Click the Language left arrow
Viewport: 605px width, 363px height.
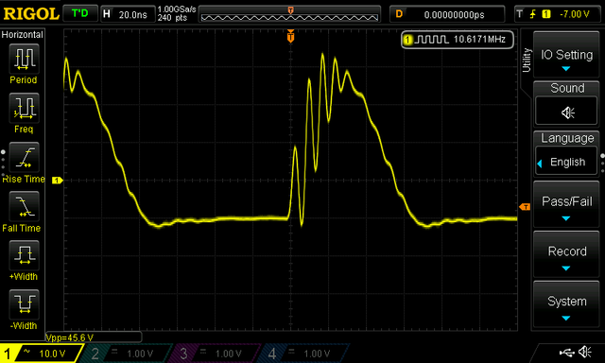[x=540, y=164]
